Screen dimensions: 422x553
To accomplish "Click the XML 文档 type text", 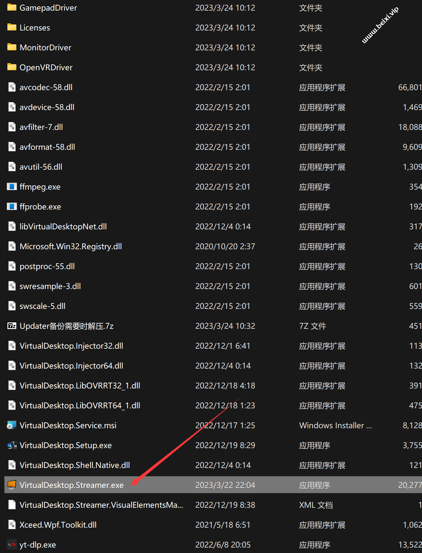I will (x=316, y=505).
